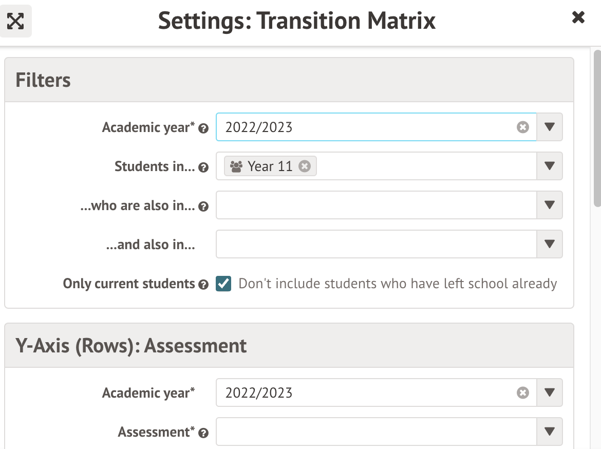Click help icon next to Assessment label

tap(203, 434)
